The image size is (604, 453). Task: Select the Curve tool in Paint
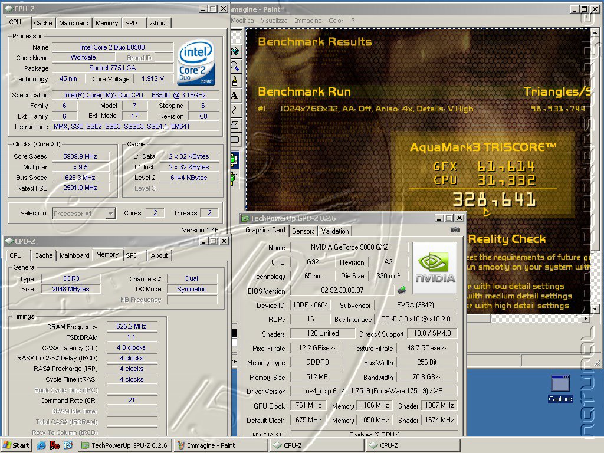[236, 110]
